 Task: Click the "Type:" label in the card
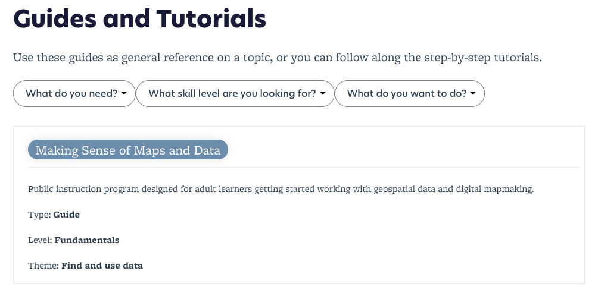click(39, 215)
